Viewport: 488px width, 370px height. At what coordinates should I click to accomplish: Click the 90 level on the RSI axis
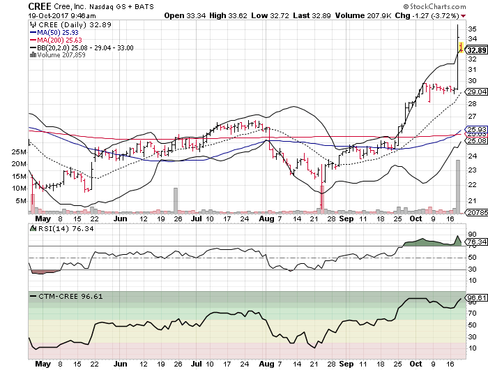click(472, 234)
